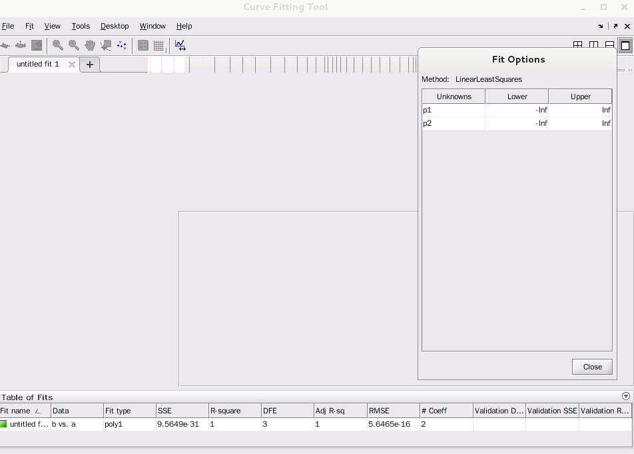
Task: Select the 'poly1' fit type cell
Action: 130,424
